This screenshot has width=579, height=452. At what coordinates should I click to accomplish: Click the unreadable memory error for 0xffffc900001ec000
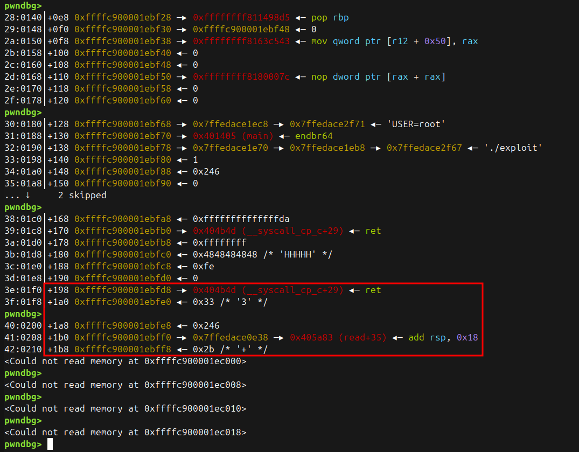click(125, 361)
